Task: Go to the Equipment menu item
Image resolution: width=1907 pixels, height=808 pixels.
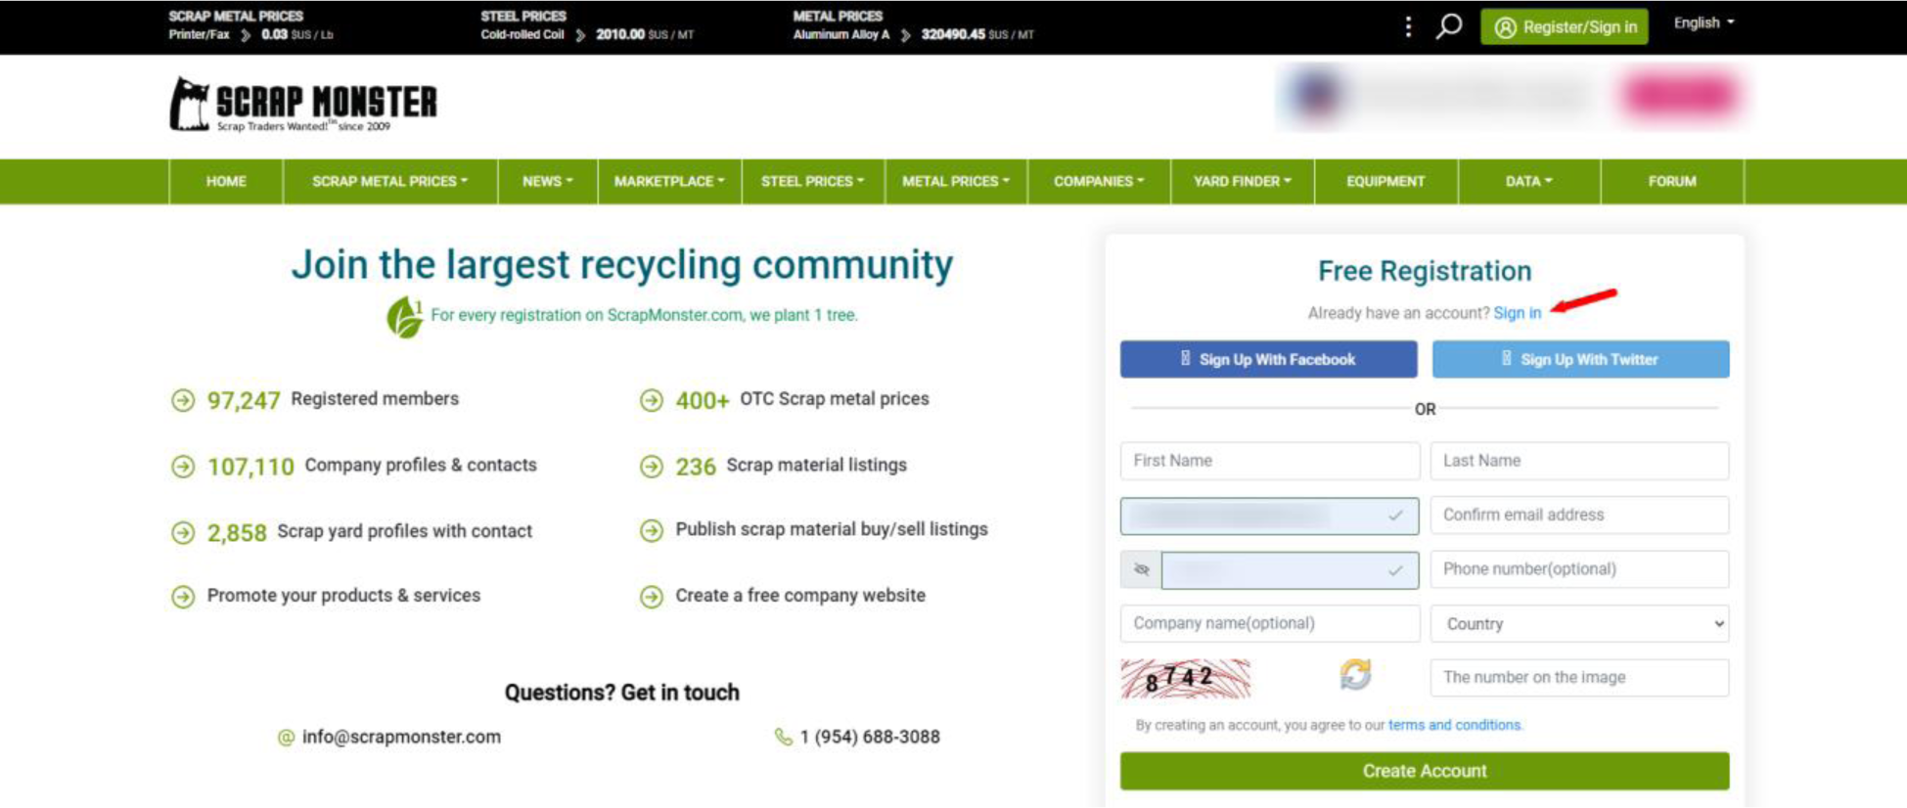Action: (x=1385, y=182)
